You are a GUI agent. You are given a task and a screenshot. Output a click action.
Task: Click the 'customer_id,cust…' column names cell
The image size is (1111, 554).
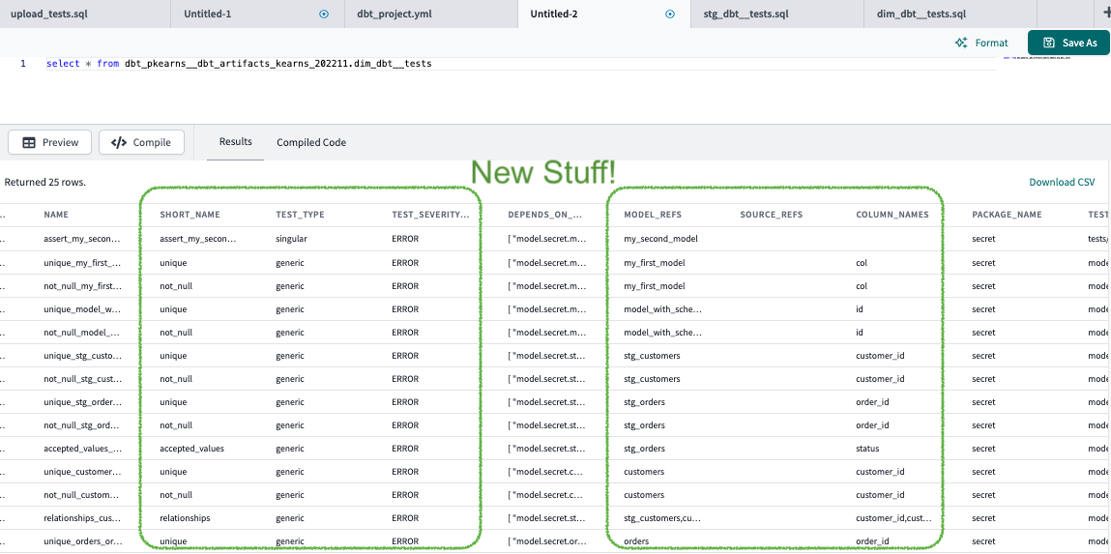pos(894,518)
